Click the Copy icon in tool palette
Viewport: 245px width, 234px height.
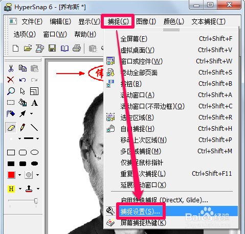pyautogui.click(x=23, y=68)
